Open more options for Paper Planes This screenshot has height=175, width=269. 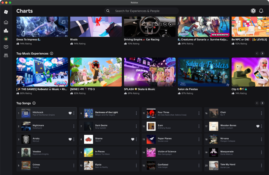[199, 139]
